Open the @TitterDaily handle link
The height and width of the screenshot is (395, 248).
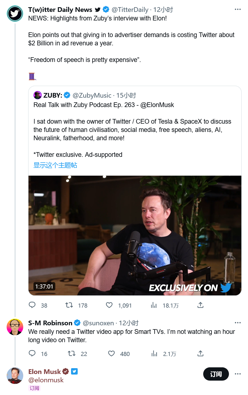130,10
